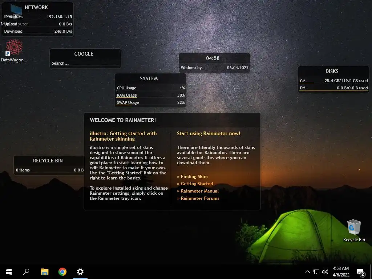This screenshot has width=372, height=279.
Task: Click the DISKS skin title
Action: click(x=332, y=71)
